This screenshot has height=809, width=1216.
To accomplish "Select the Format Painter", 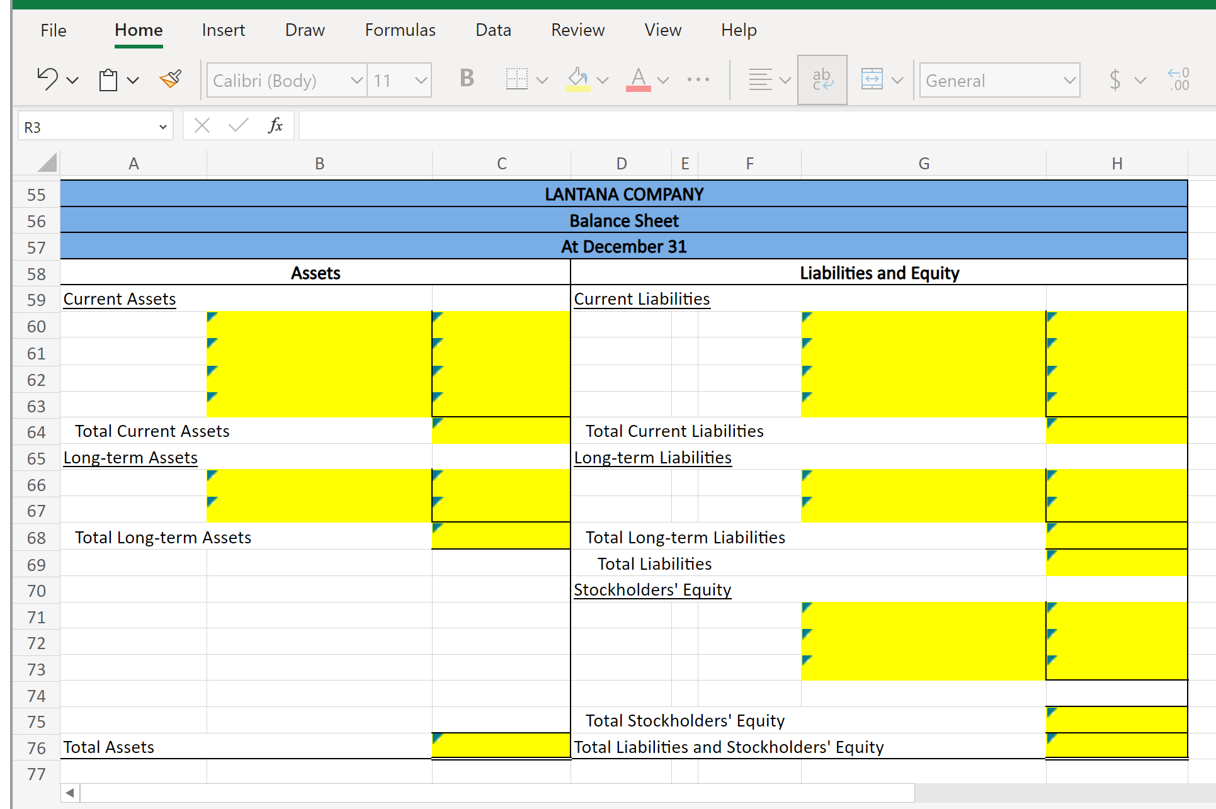I will point(170,79).
